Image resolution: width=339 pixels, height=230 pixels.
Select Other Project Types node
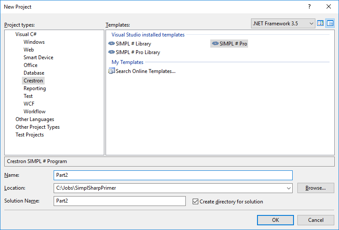38,127
